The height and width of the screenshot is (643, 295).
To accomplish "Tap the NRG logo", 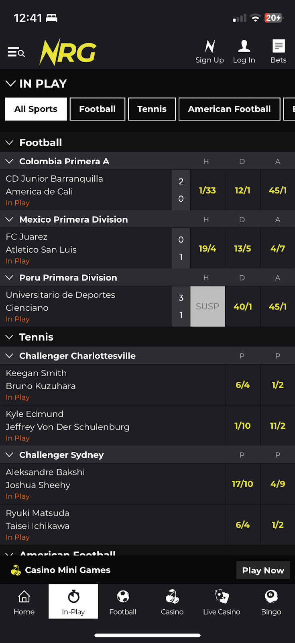I will [x=68, y=52].
